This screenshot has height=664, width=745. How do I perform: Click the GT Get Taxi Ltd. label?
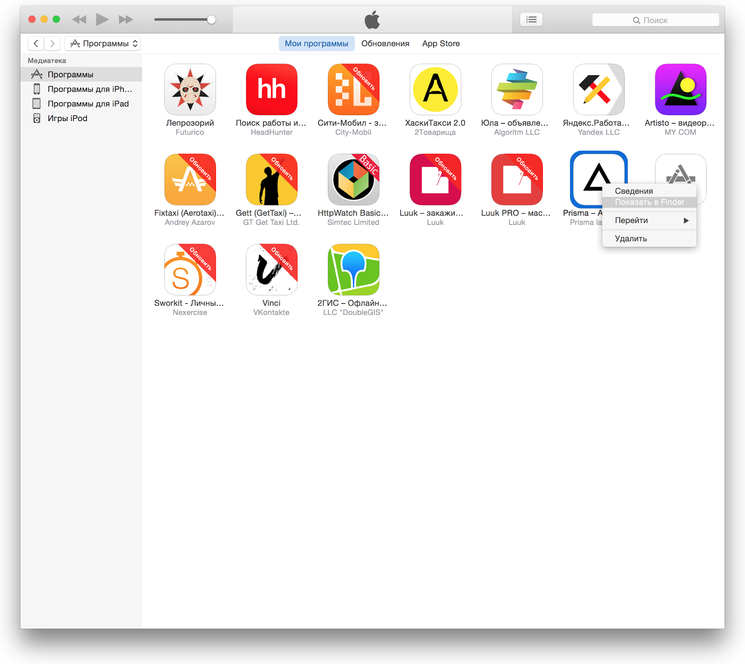click(271, 222)
